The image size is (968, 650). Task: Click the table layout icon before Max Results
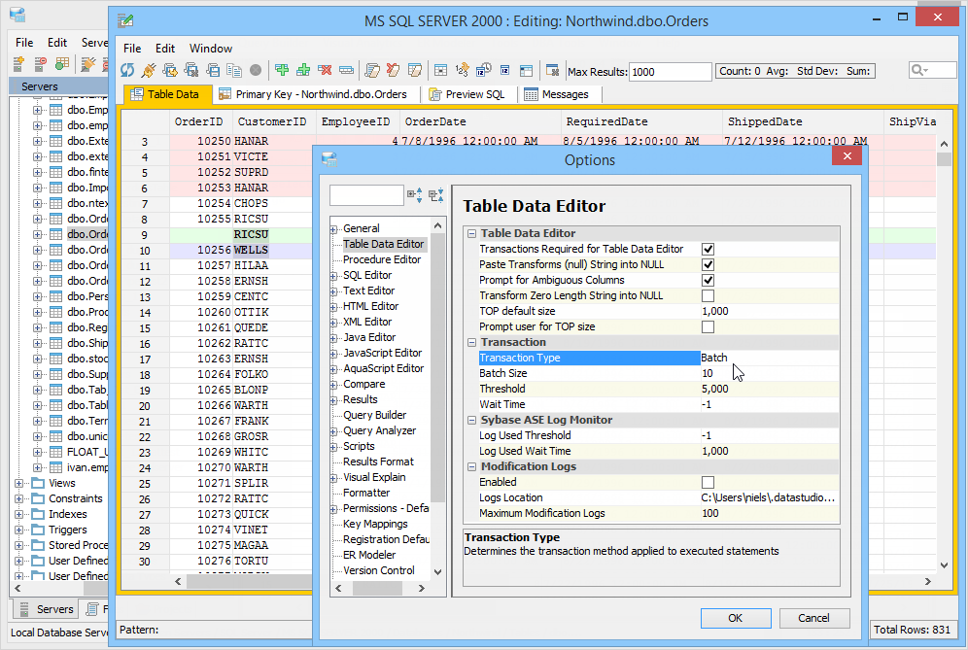(553, 70)
